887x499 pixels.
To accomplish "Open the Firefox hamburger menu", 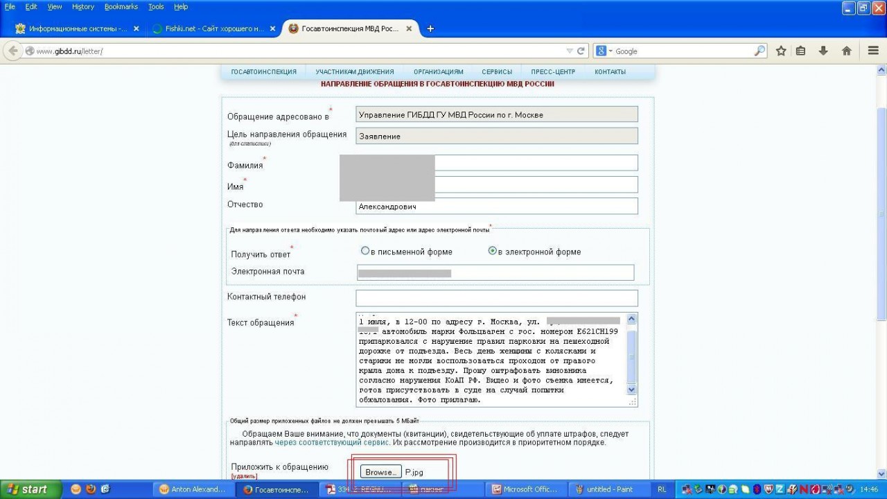I will (873, 51).
